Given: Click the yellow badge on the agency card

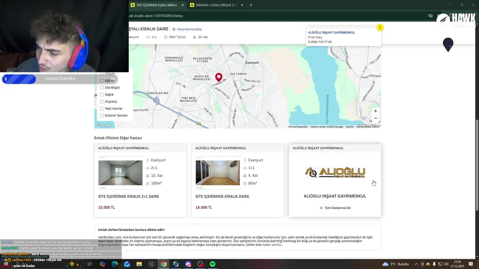Looking at the screenshot, I should (380, 28).
